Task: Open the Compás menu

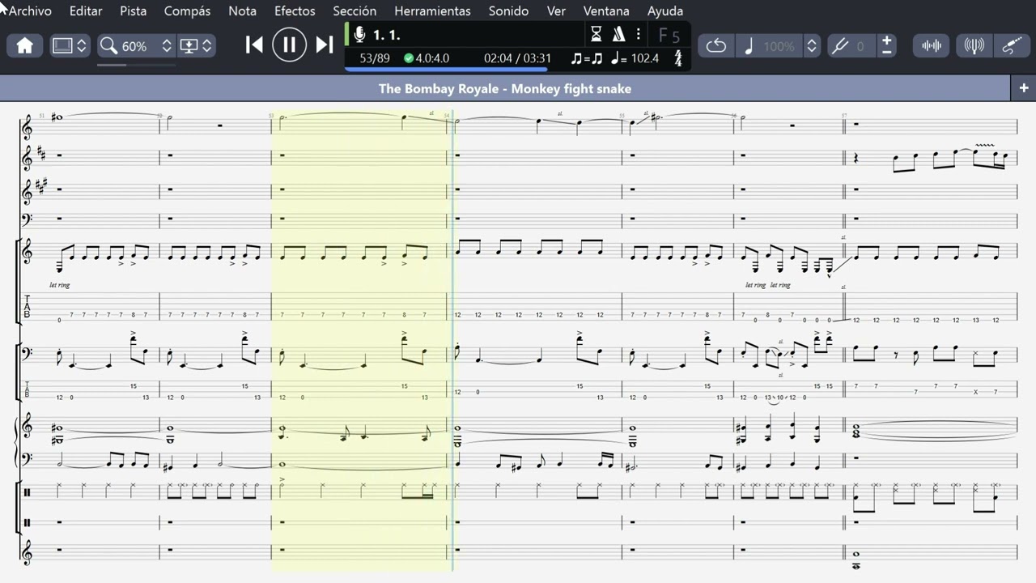Action: 187,11
